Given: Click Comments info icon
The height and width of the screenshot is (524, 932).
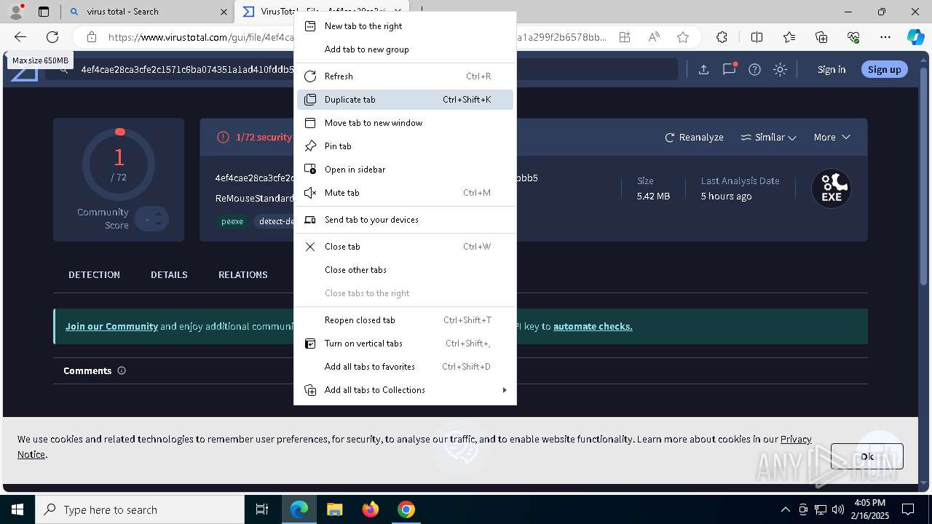Looking at the screenshot, I should 122,370.
